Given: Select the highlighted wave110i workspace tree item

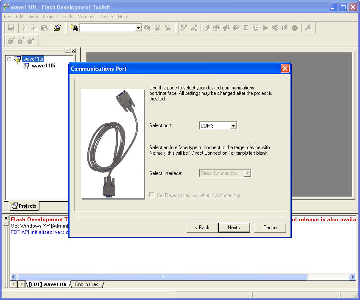Looking at the screenshot, I should pyautogui.click(x=33, y=59).
